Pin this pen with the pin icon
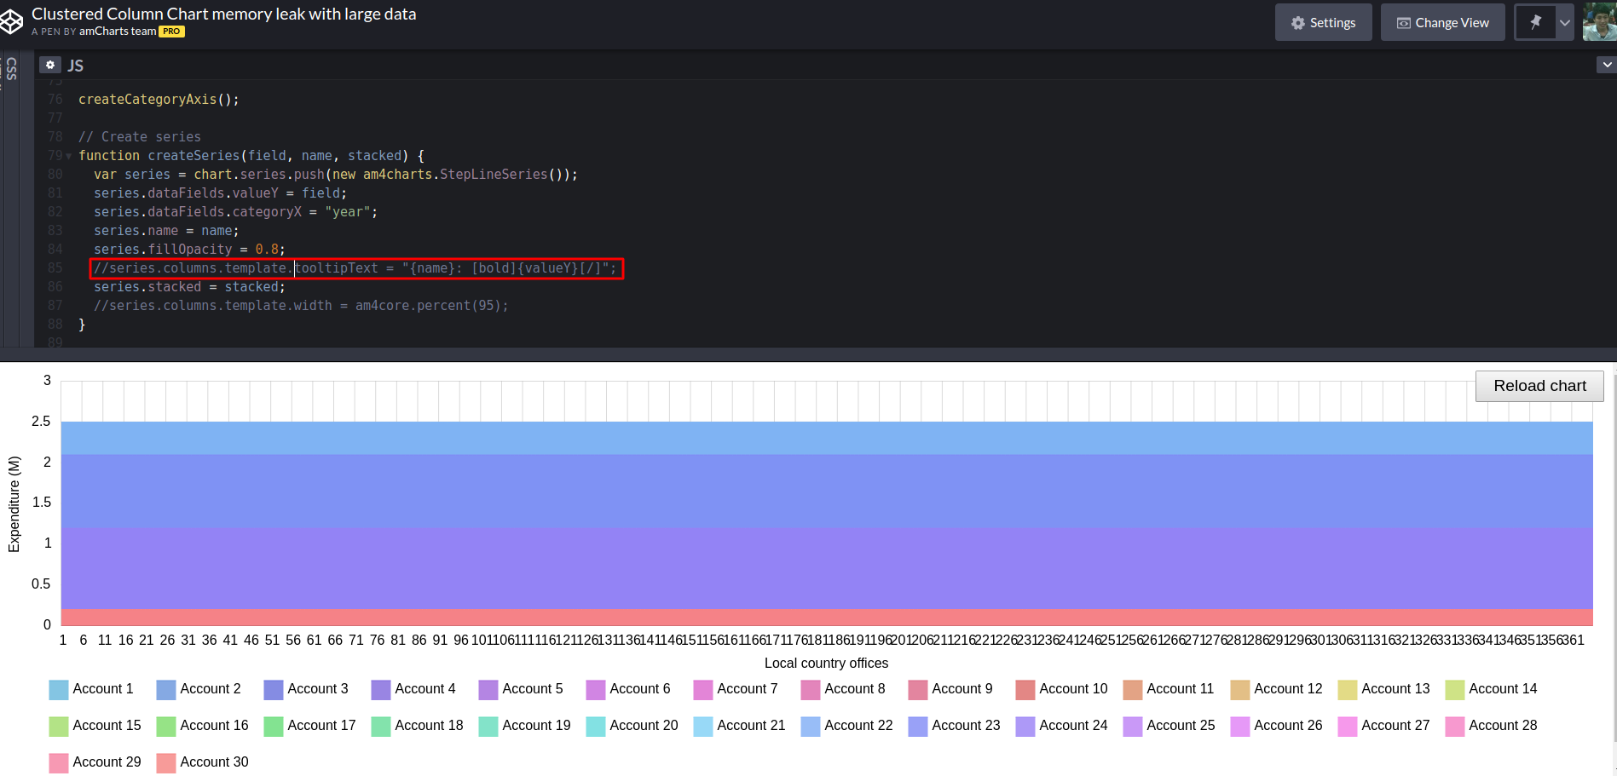 pos(1535,22)
